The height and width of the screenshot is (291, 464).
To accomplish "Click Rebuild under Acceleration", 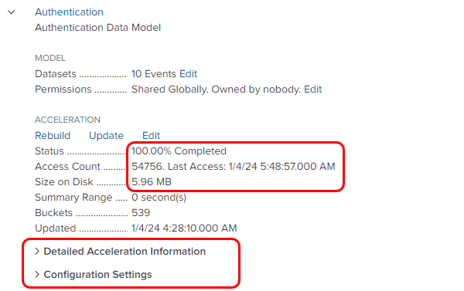I will coord(53,135).
